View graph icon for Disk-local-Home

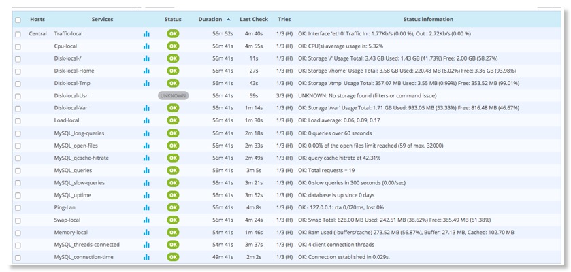146,71
